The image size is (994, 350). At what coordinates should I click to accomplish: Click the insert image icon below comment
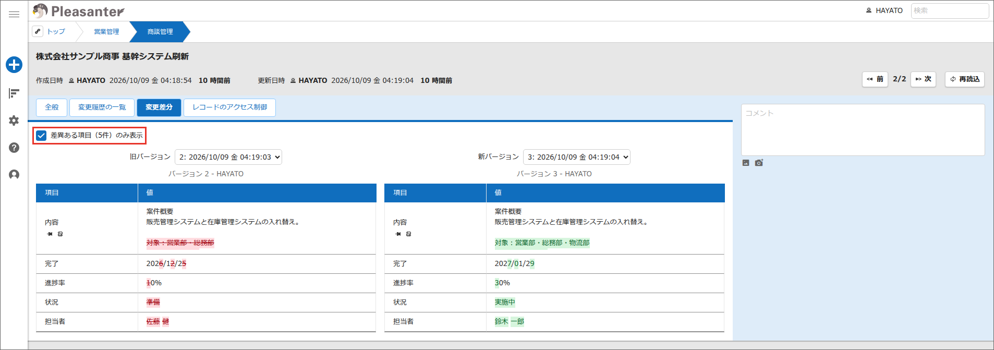[x=746, y=163]
